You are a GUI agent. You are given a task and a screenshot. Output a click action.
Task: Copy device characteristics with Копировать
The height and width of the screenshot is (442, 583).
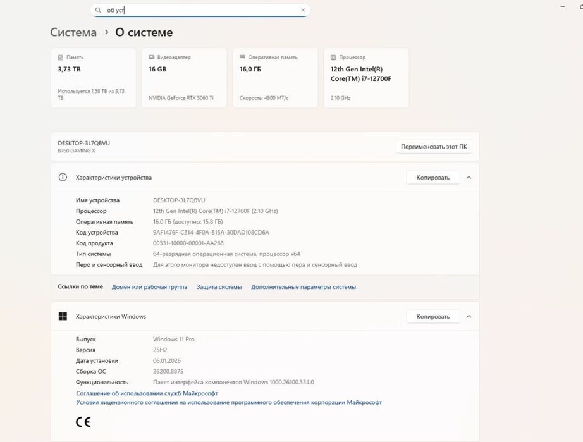coord(433,178)
